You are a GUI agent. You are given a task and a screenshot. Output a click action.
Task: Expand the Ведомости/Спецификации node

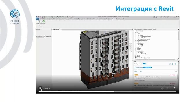[134, 58]
